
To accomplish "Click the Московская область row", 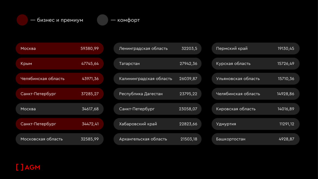I will [x=59, y=139].
